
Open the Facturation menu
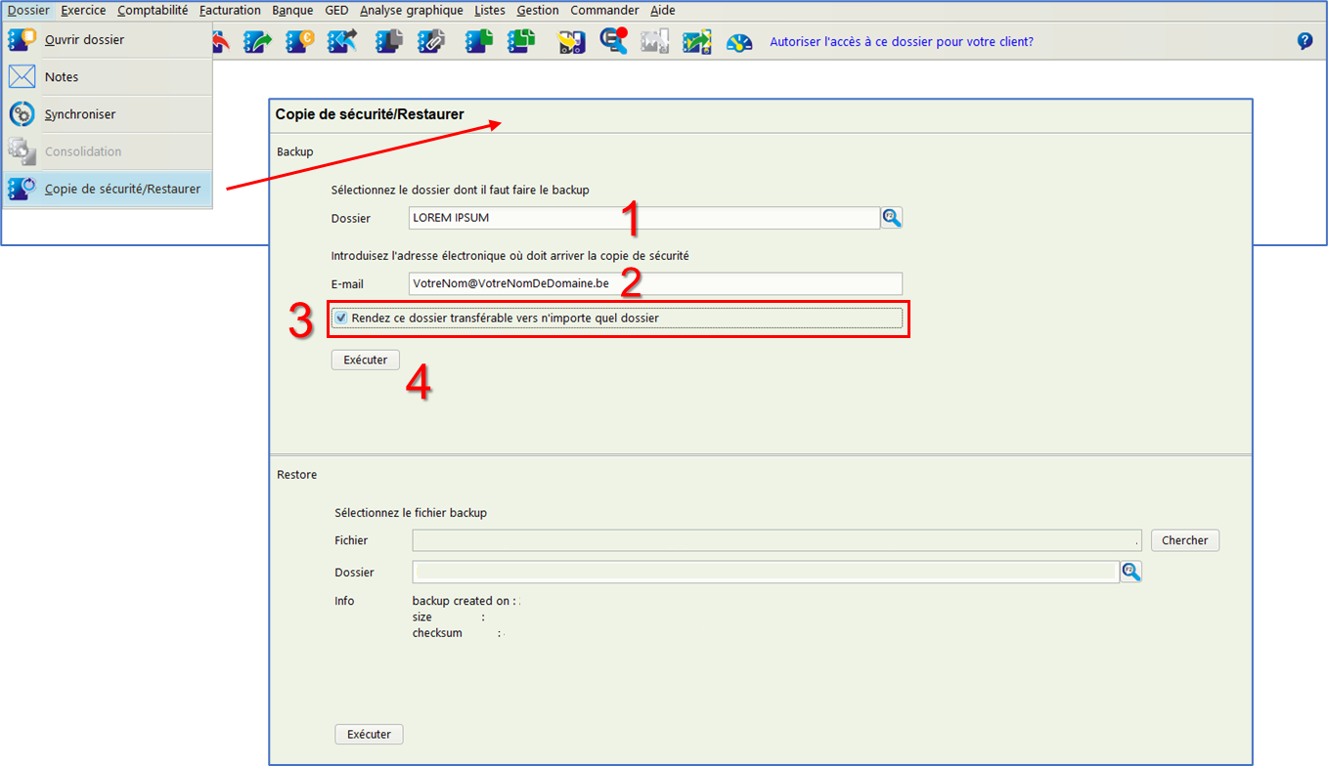[230, 11]
